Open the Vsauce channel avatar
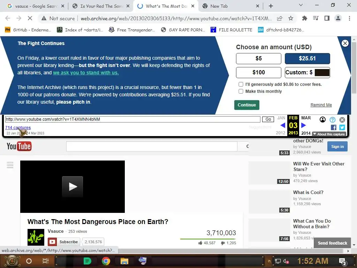The height and width of the screenshot is (268, 357). 36,237
